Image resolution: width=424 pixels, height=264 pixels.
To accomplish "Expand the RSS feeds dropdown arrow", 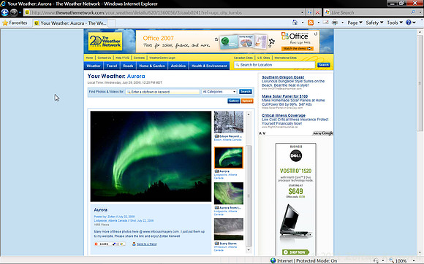I will click(x=318, y=23).
